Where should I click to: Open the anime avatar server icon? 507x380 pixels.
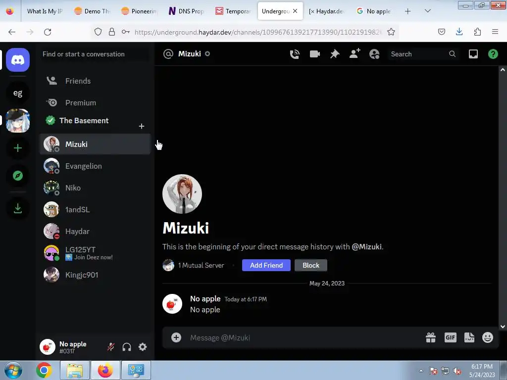click(18, 121)
